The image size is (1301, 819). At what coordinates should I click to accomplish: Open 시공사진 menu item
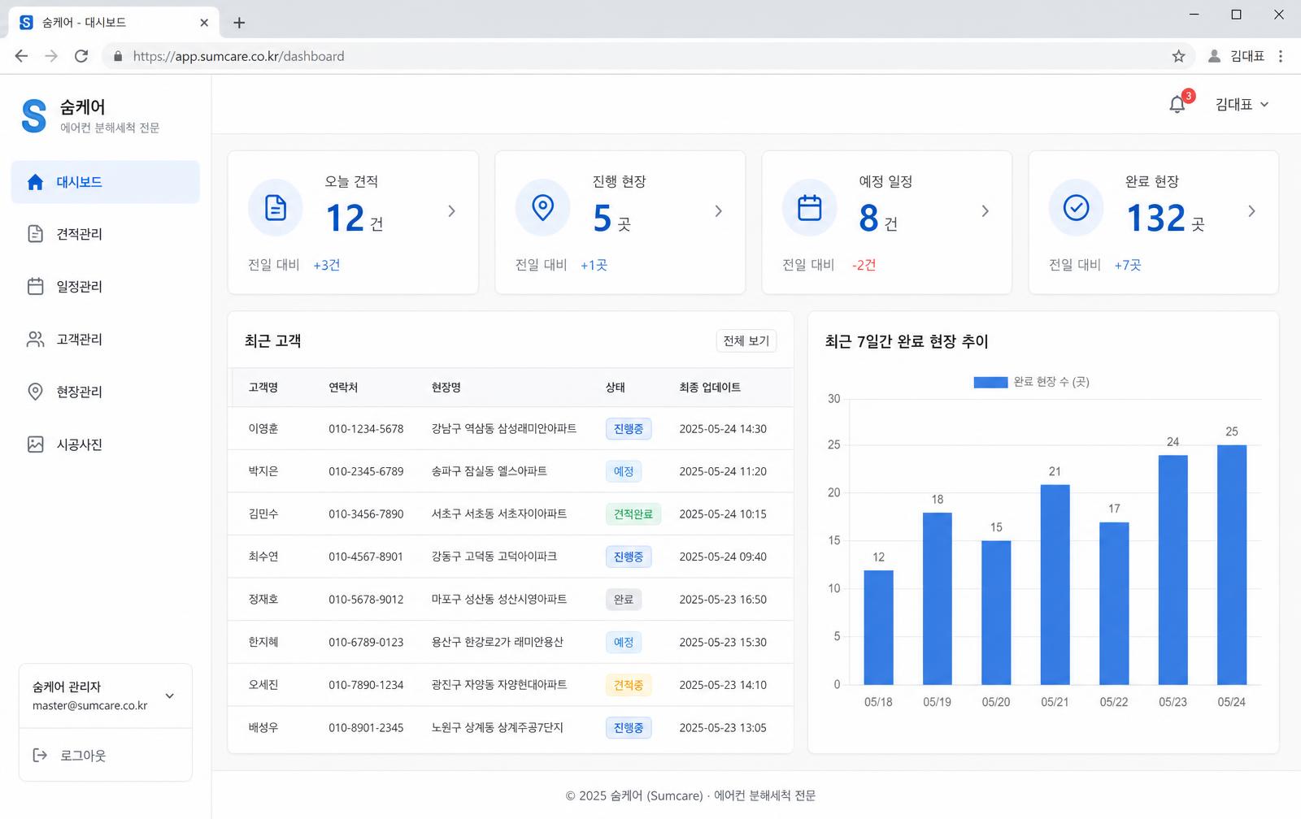point(106,444)
